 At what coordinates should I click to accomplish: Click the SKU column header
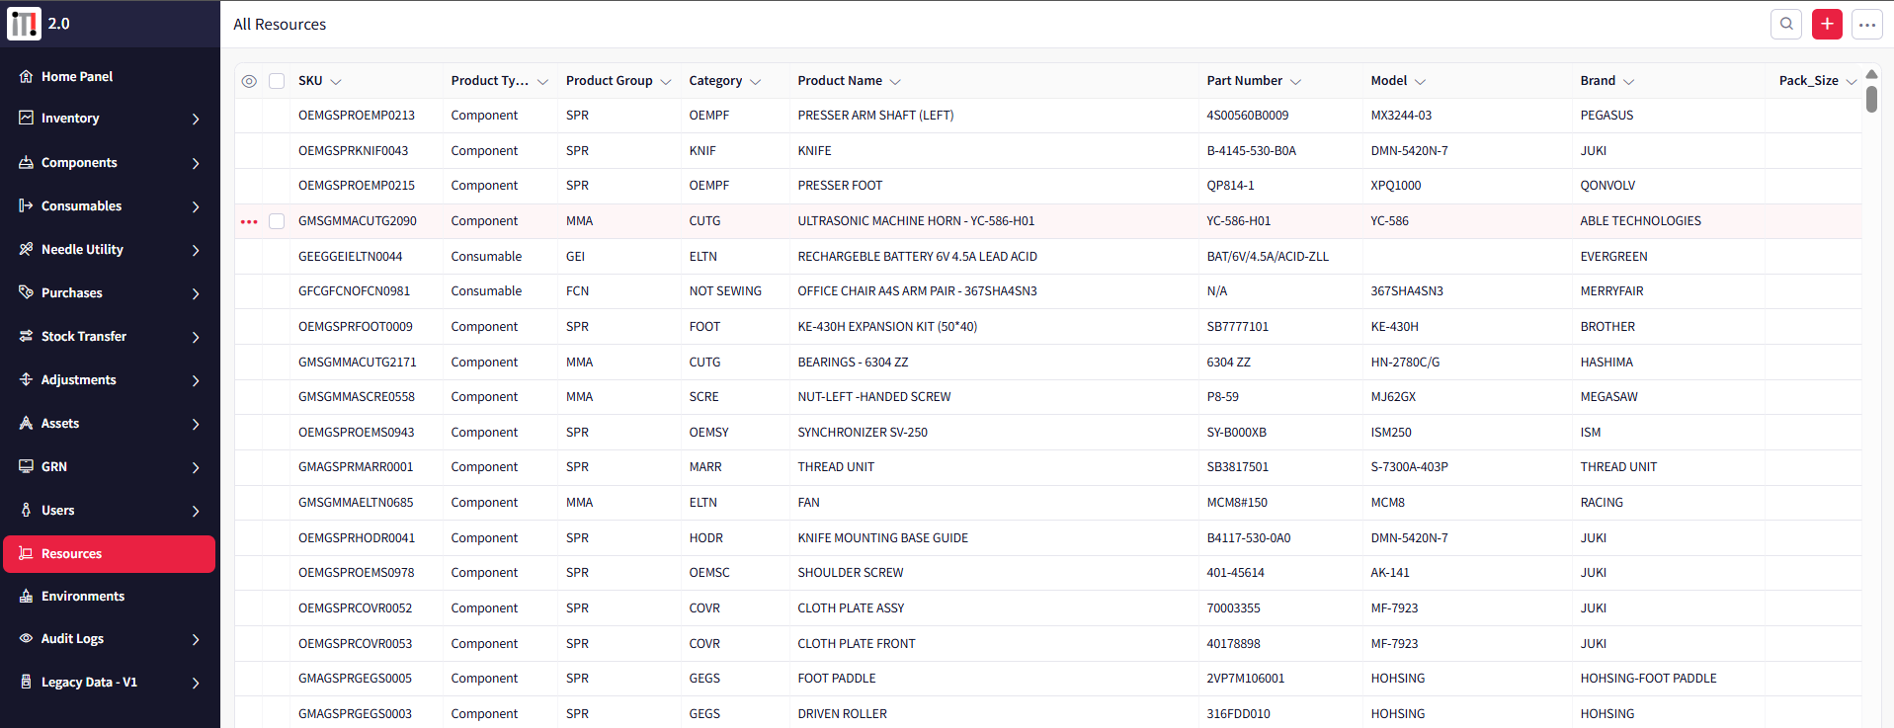(310, 81)
